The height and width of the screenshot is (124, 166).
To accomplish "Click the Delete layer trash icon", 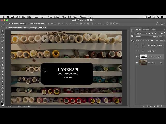I will pos(161,106).
